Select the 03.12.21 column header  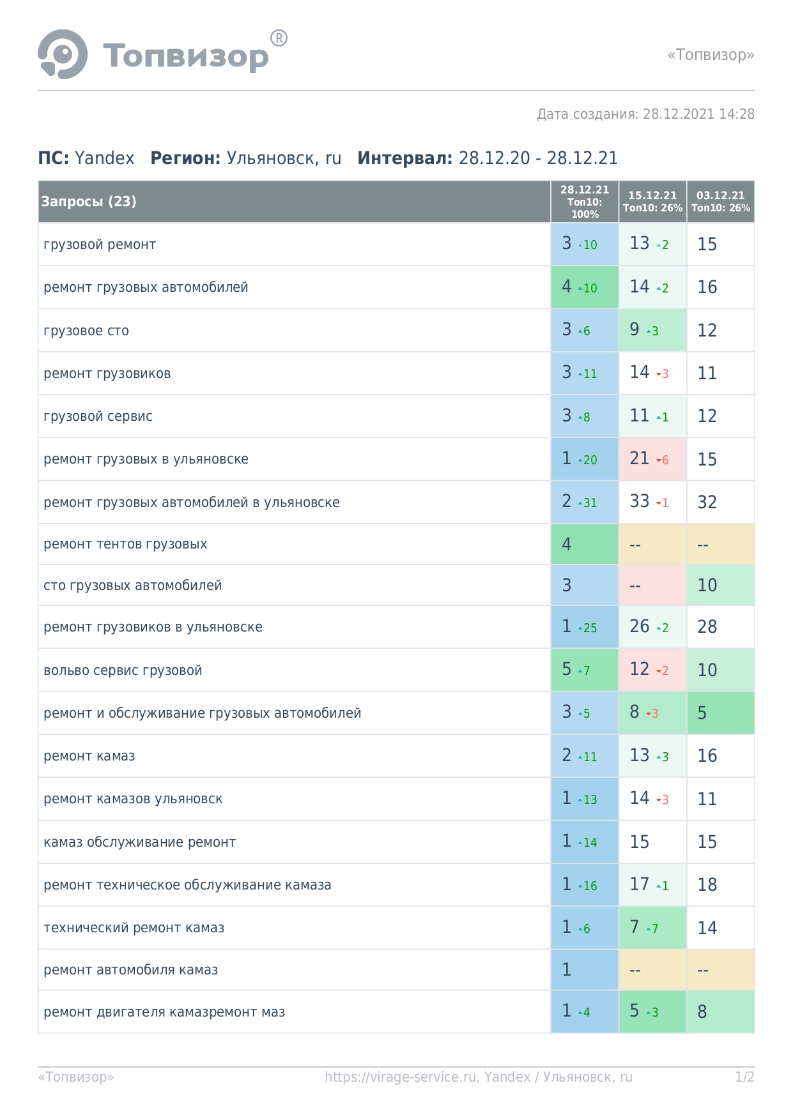coord(721,202)
